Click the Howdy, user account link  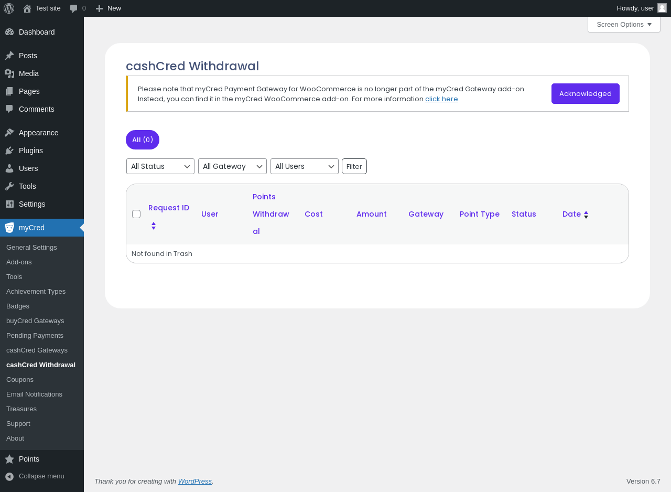pos(635,8)
